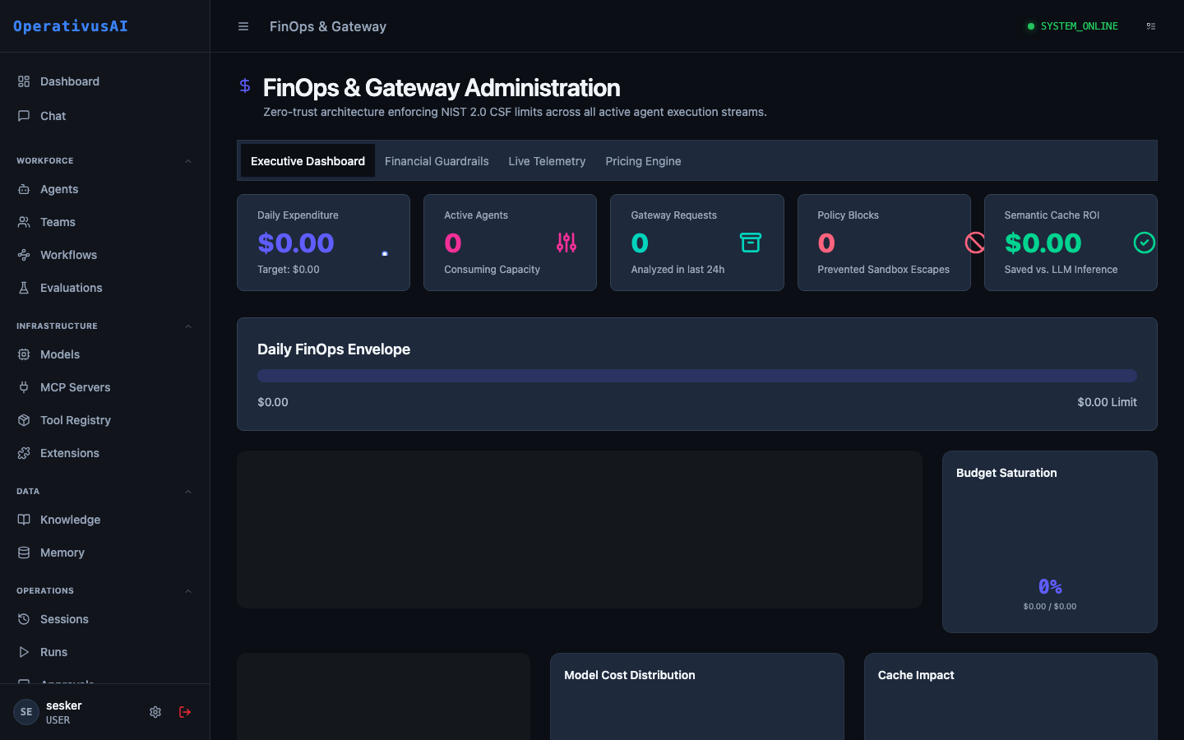Go to the Pricing Engine tab
This screenshot has width=1184, height=740.
point(643,161)
